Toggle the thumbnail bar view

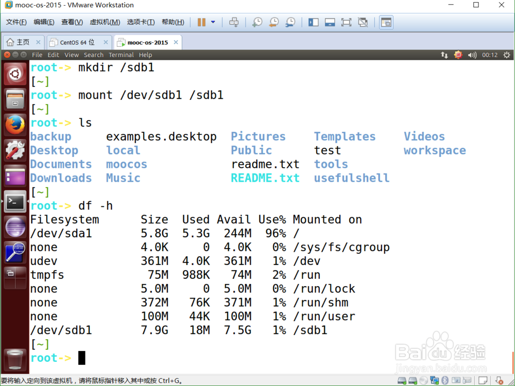coord(330,22)
